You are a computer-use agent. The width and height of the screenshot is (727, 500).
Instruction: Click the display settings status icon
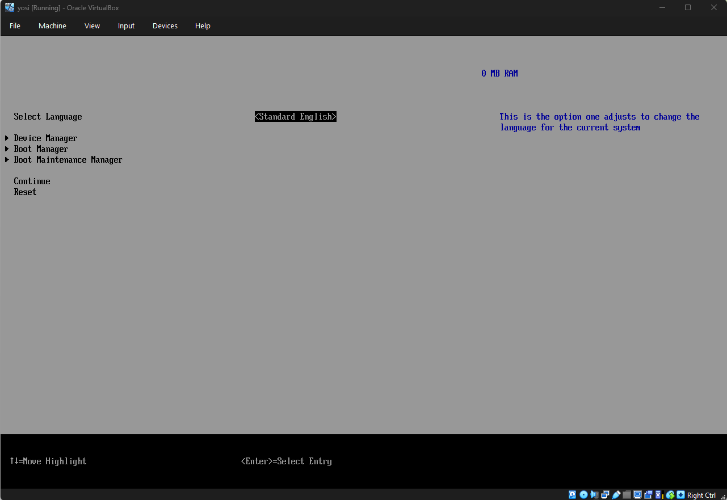tap(637, 495)
